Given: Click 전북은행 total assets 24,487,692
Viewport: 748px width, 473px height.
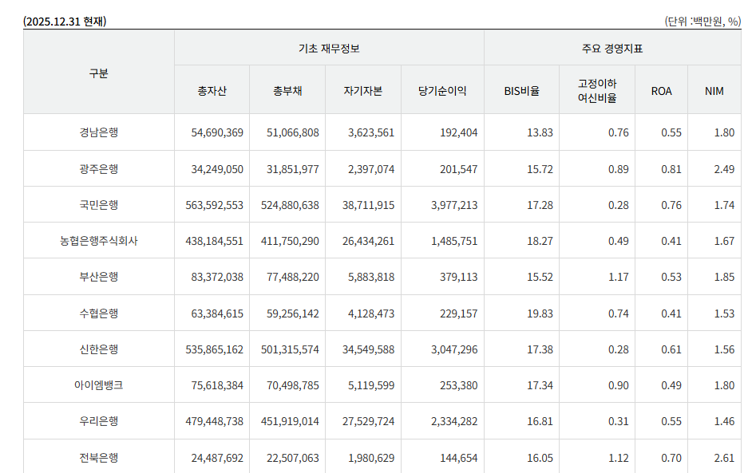Looking at the screenshot, I should (x=217, y=458).
